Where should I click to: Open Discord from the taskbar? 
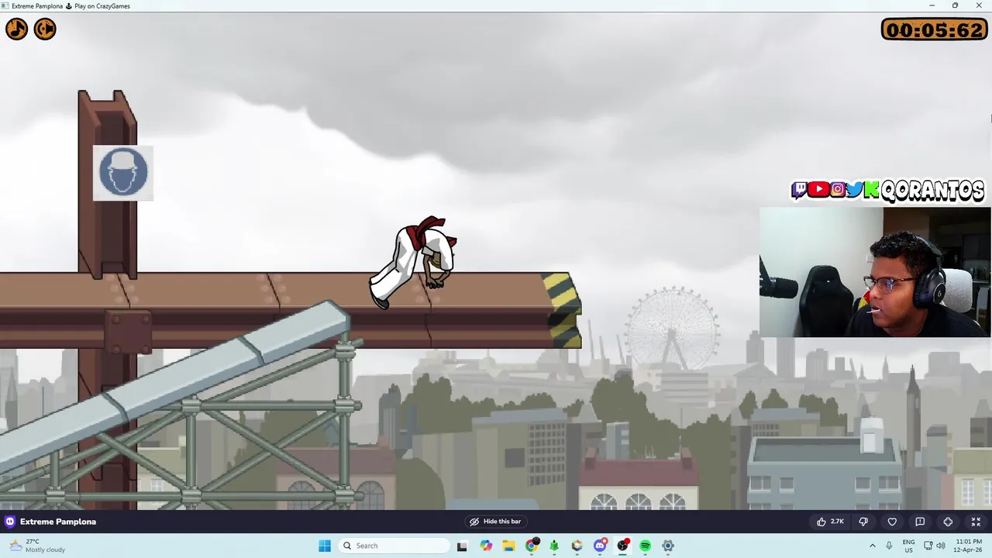(x=600, y=546)
